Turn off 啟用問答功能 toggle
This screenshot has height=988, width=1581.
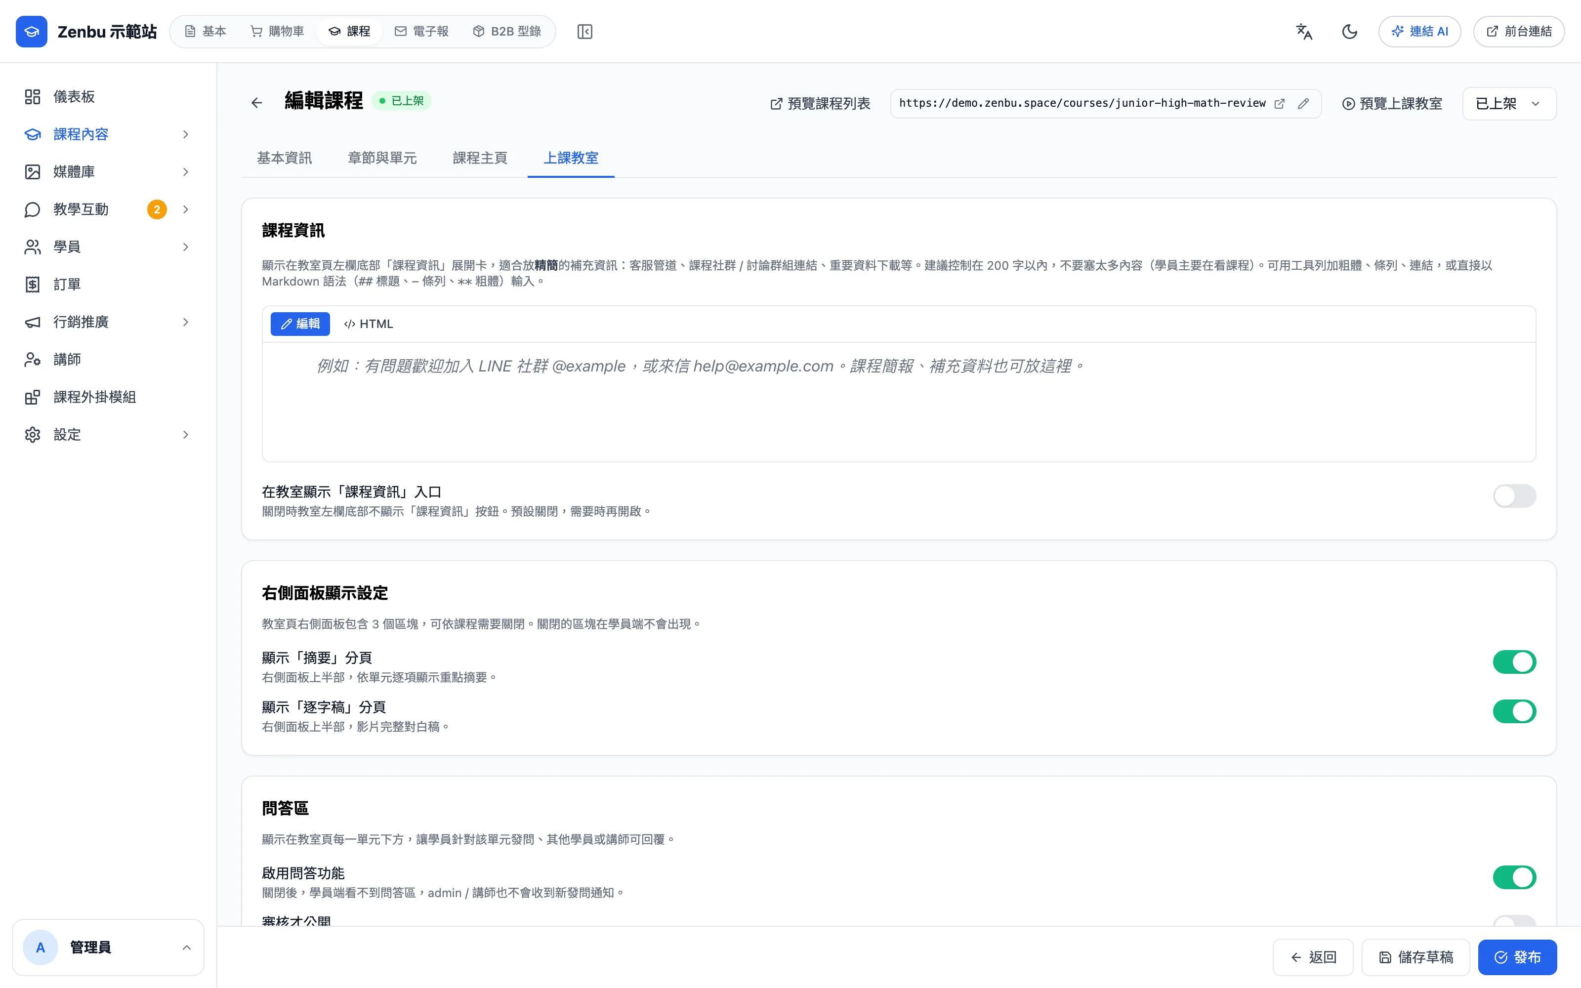1514,877
